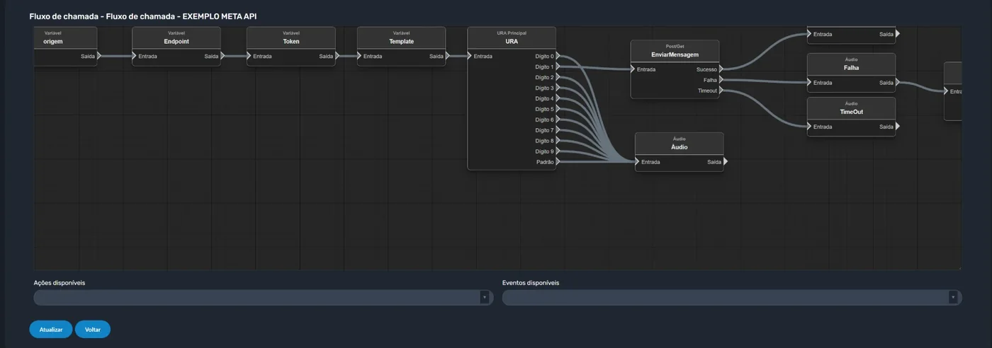Click the Dígito 7 output port

tap(559, 130)
